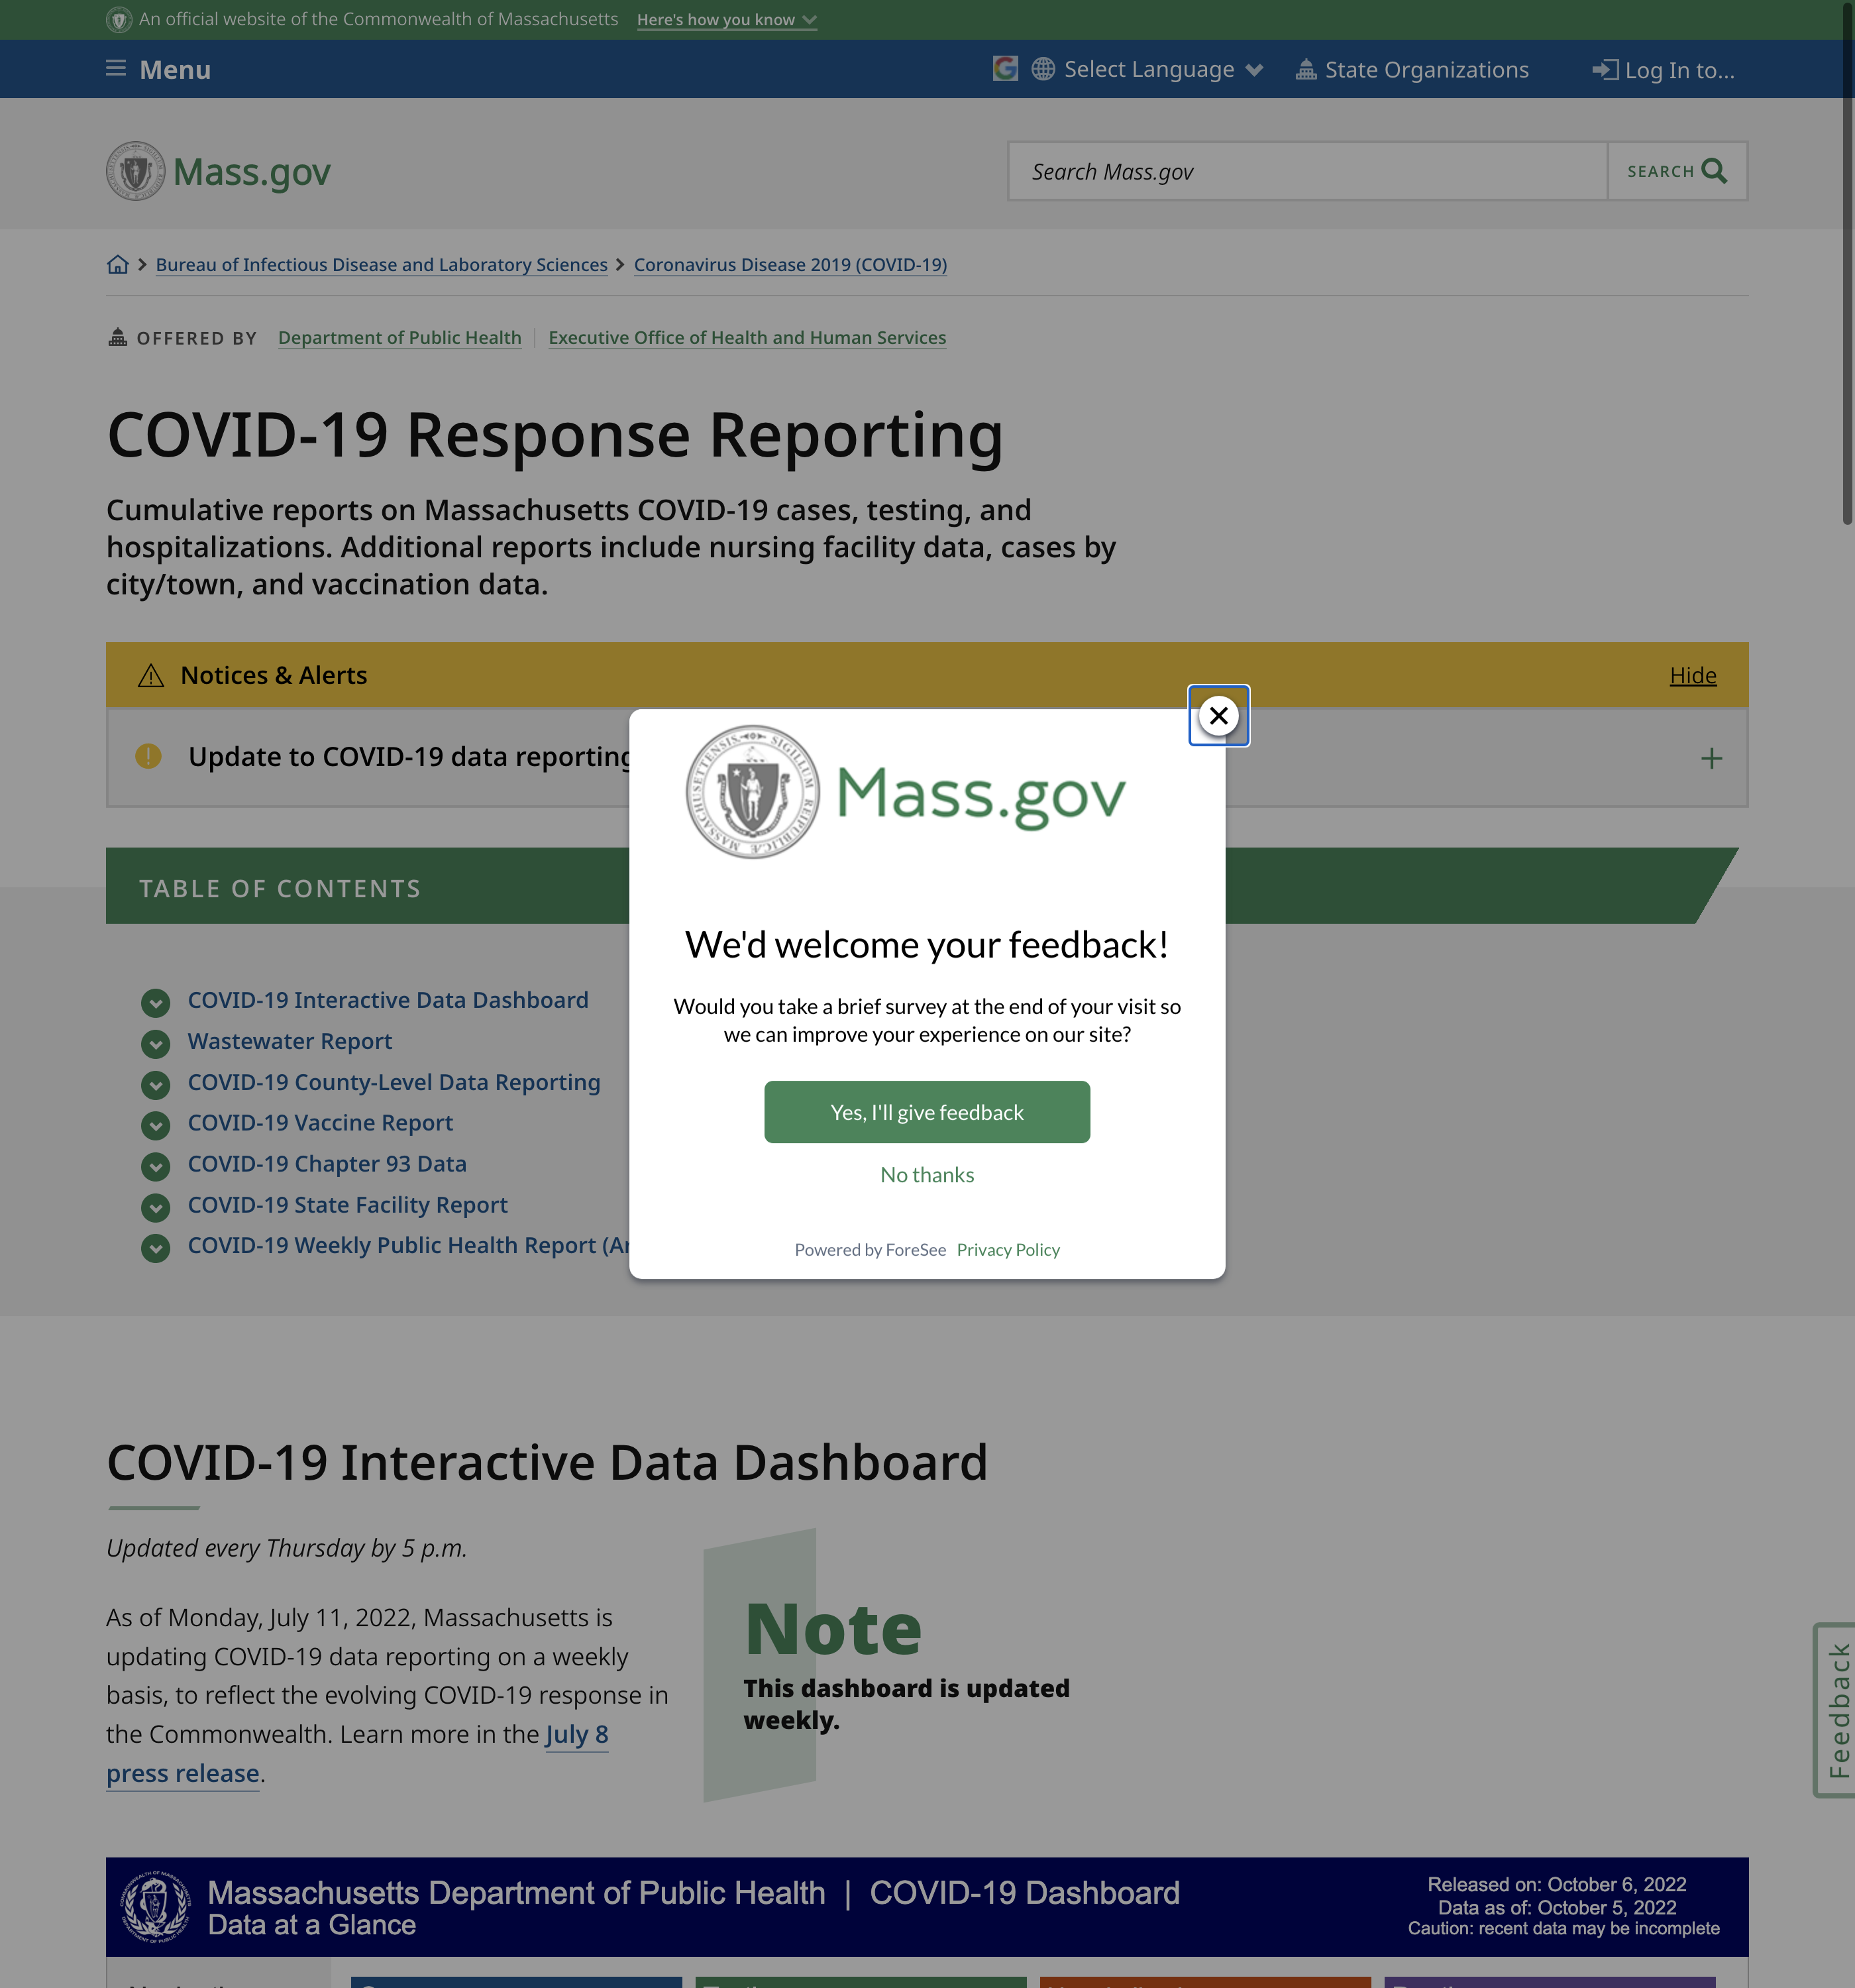Decline survey with No thanks
Screen dimensions: 1855x1988
click(x=926, y=1174)
